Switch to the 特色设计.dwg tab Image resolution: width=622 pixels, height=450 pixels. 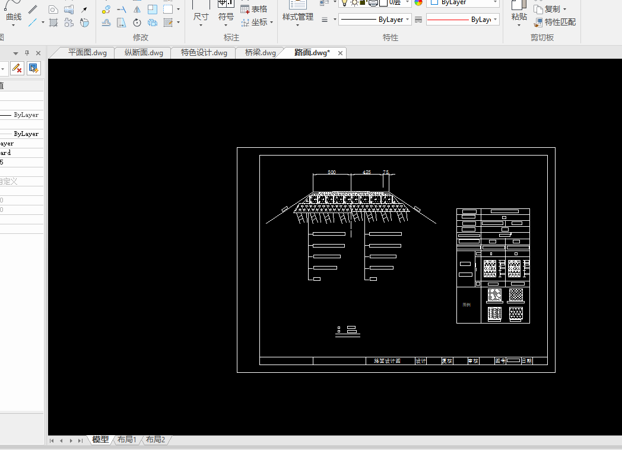204,53
